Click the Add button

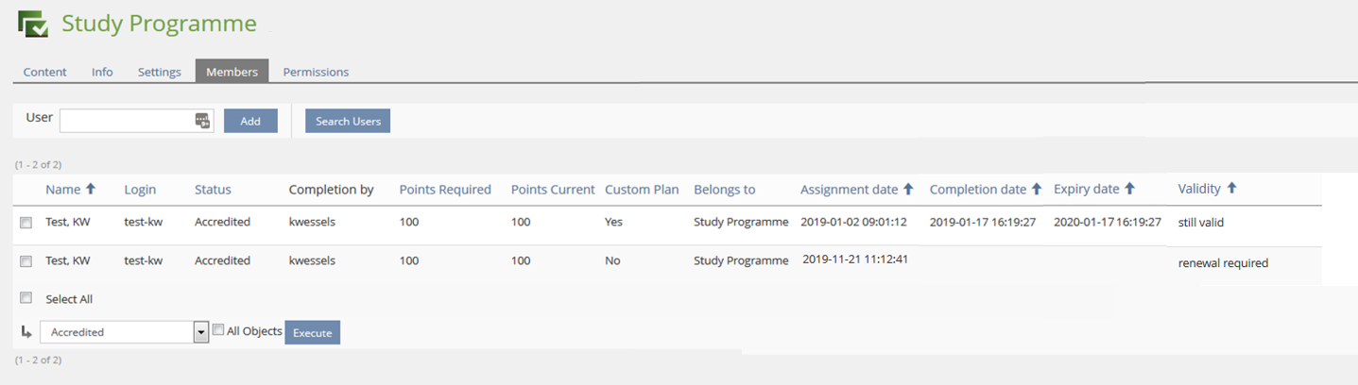pyautogui.click(x=250, y=121)
